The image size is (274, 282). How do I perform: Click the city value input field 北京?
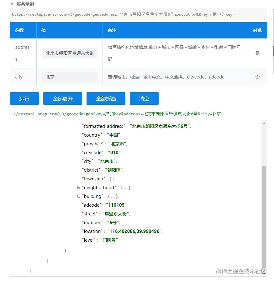click(x=70, y=77)
